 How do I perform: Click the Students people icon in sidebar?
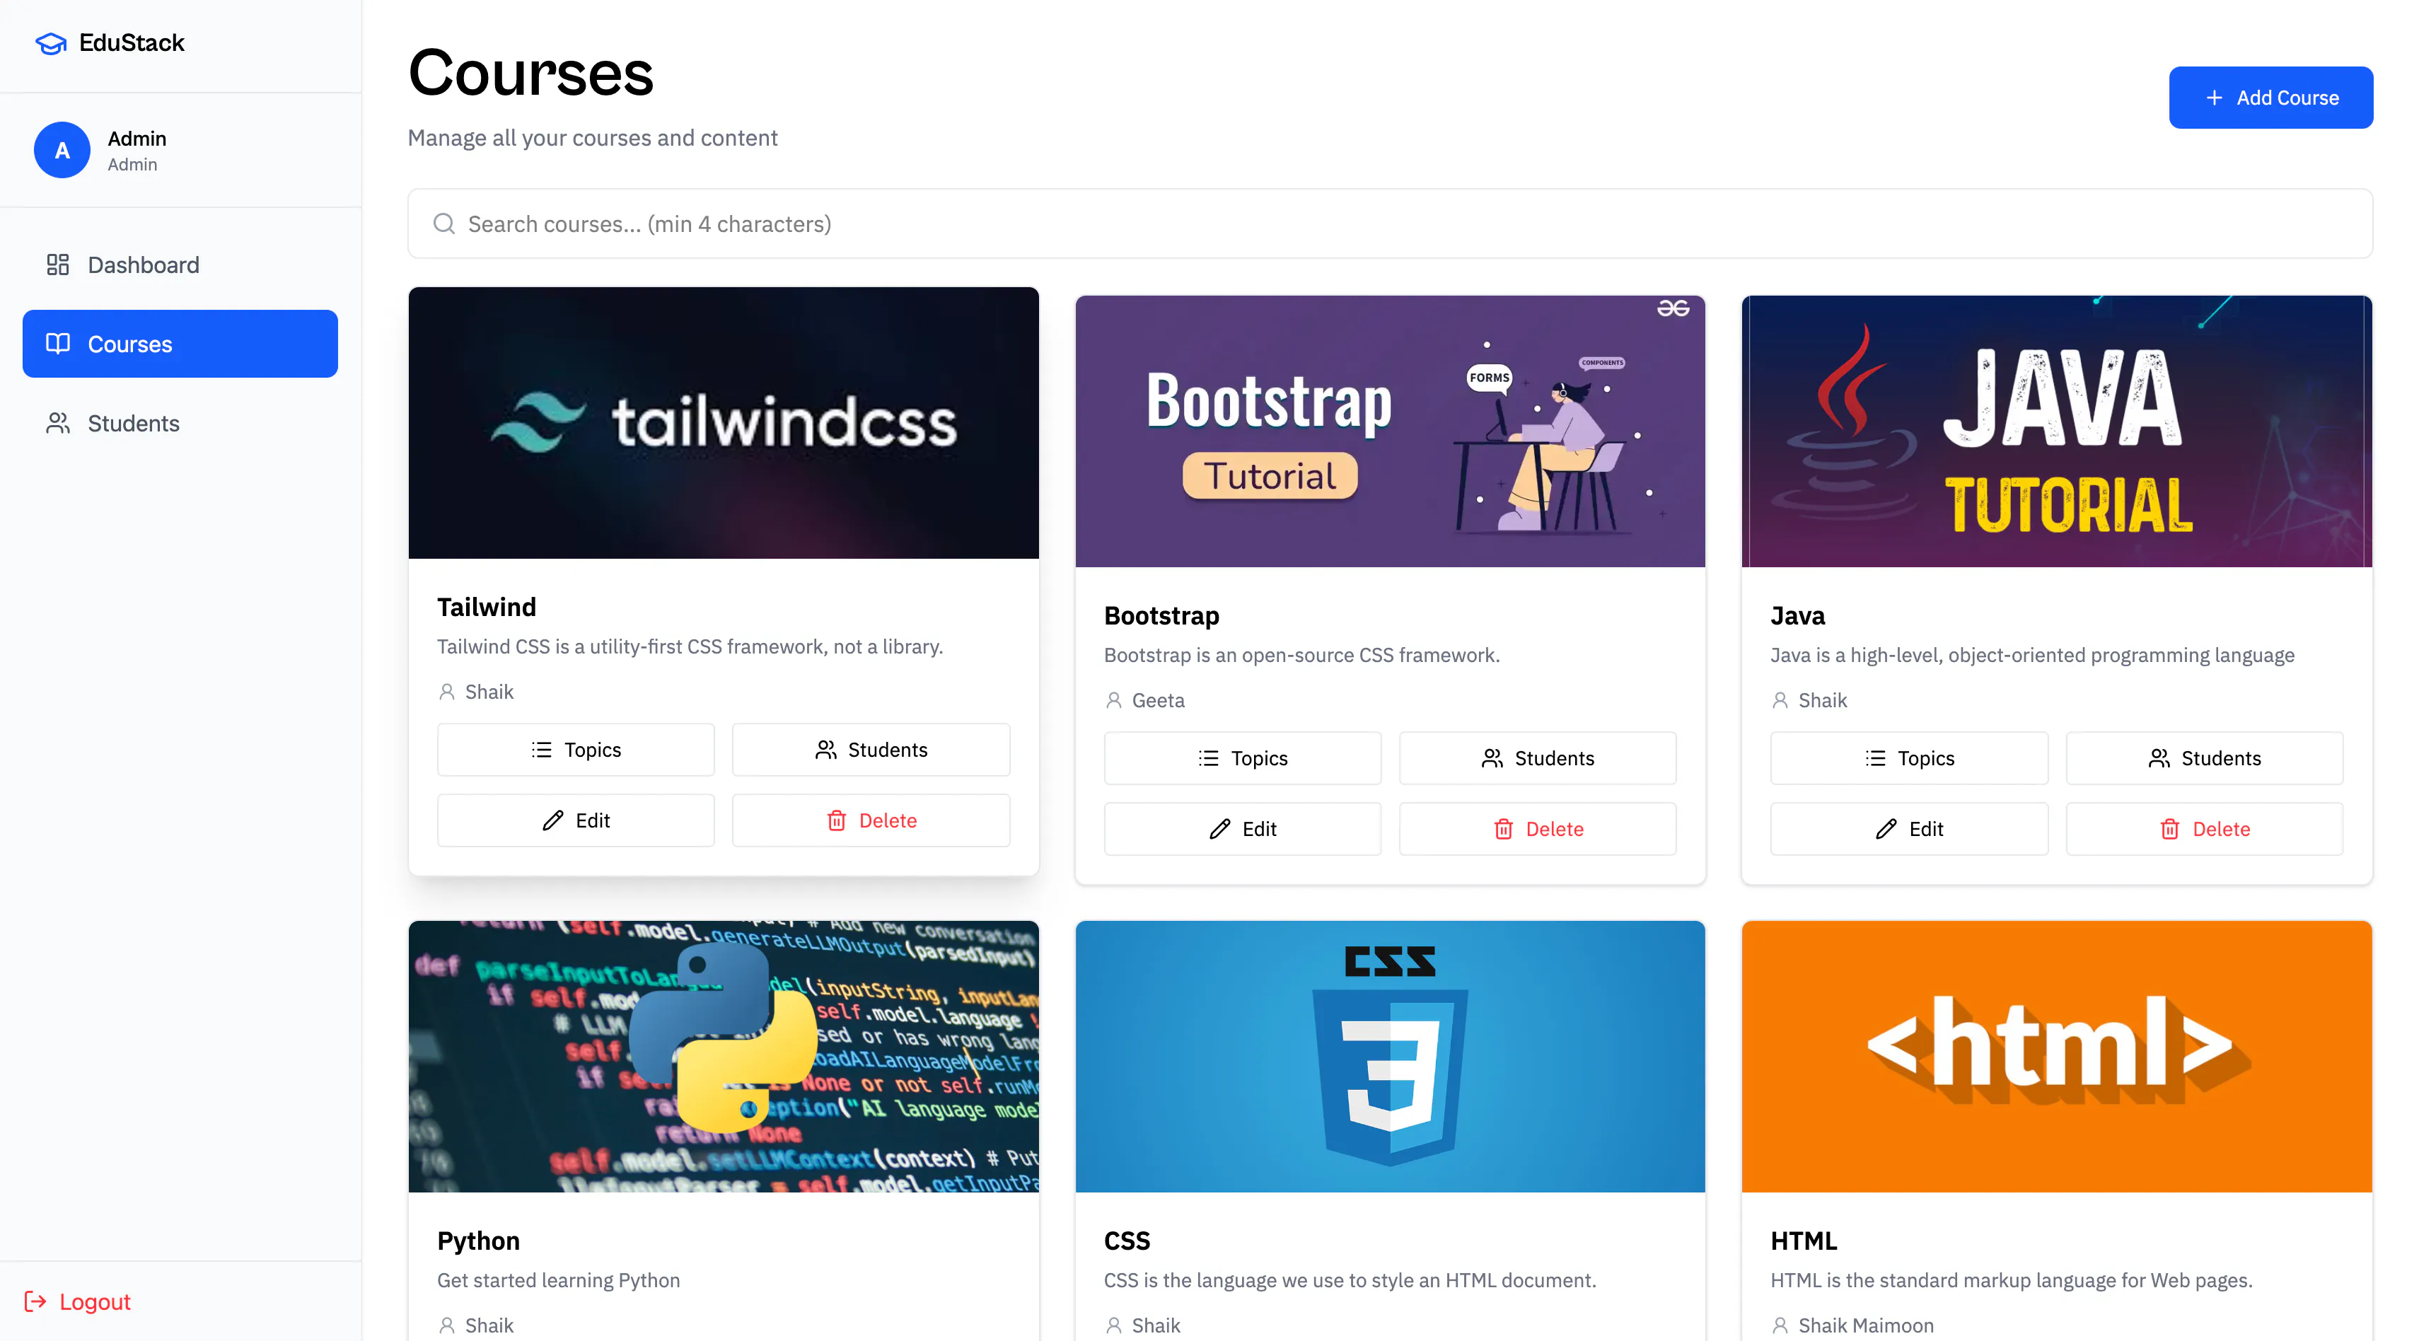coord(58,424)
